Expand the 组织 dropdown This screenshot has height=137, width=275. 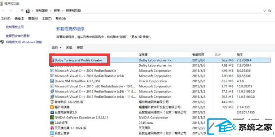click(56, 47)
